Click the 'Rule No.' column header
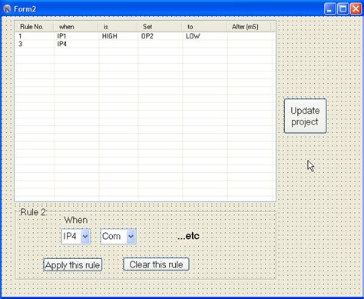This screenshot has height=299, width=364. pyautogui.click(x=35, y=27)
